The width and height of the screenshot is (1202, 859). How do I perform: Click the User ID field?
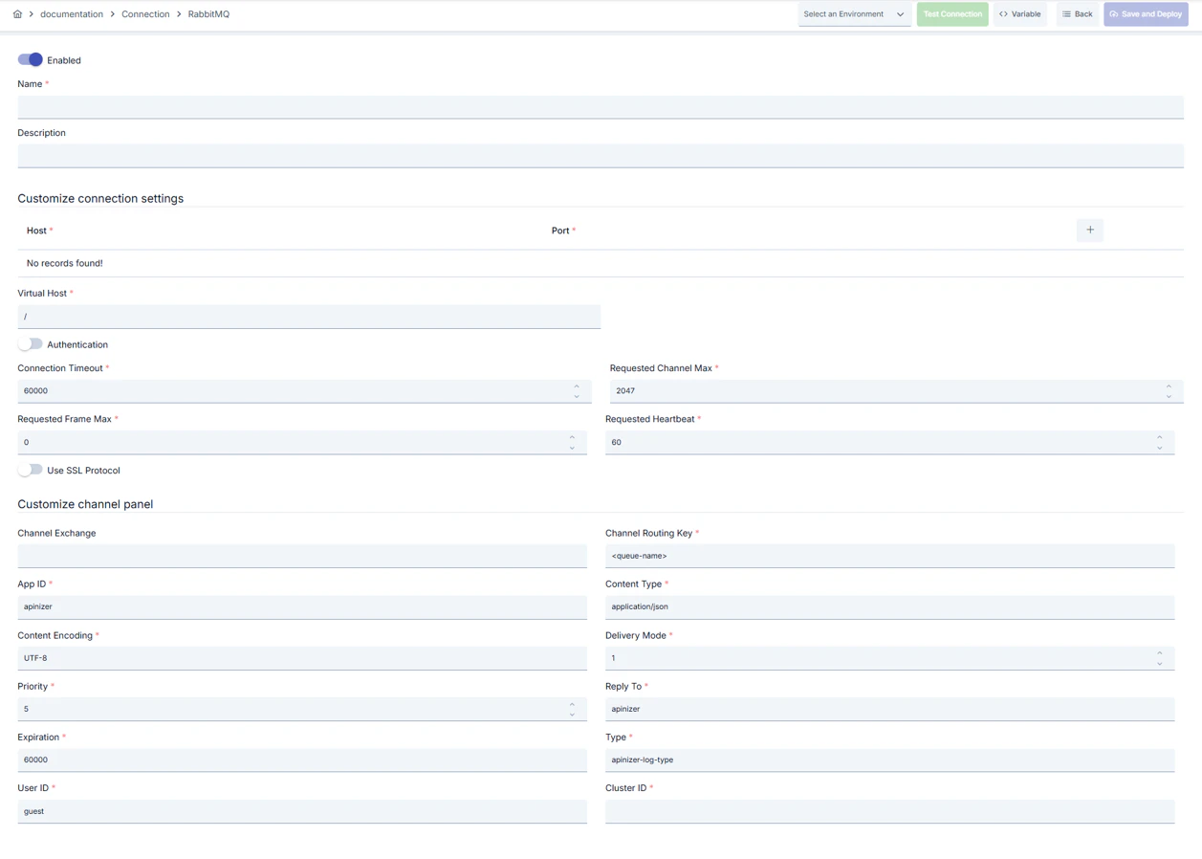[x=302, y=811]
